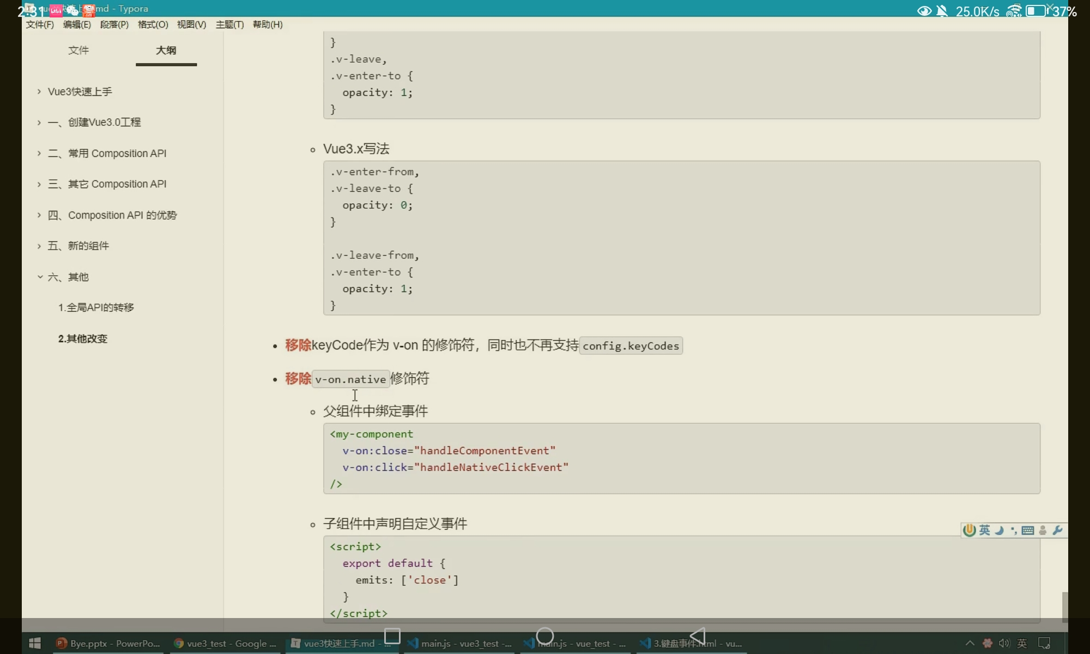Collapse the 六、其他 outline section
Viewport: 1090px width, 654px height.
click(x=39, y=277)
